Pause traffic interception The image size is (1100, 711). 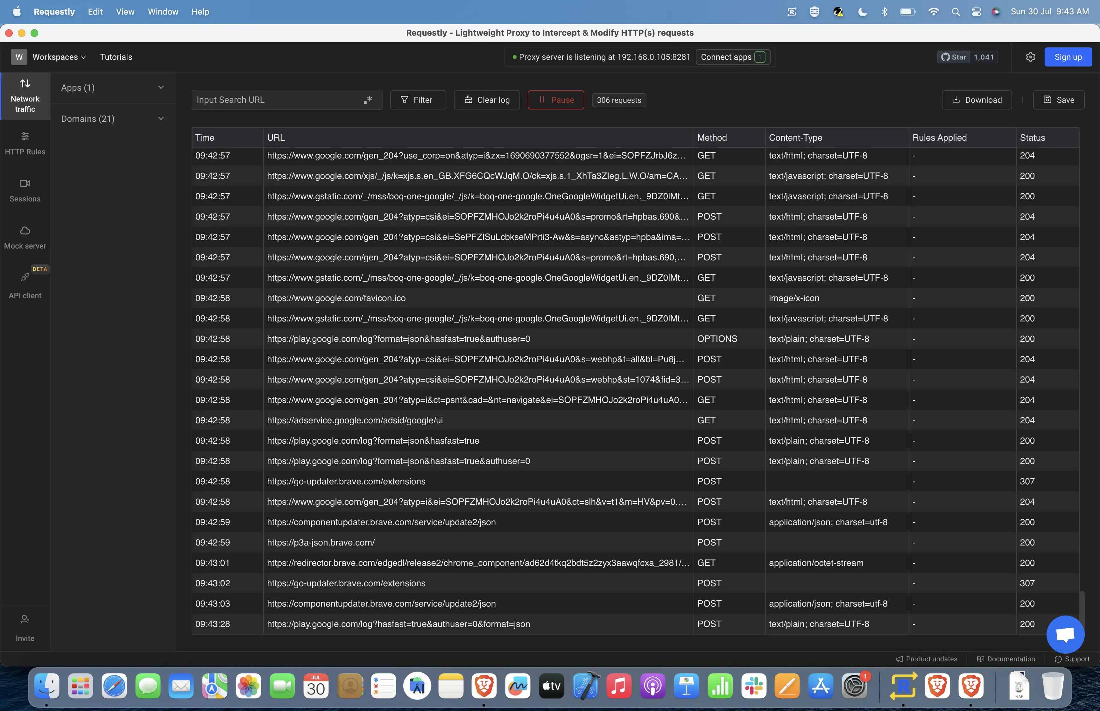pos(556,100)
